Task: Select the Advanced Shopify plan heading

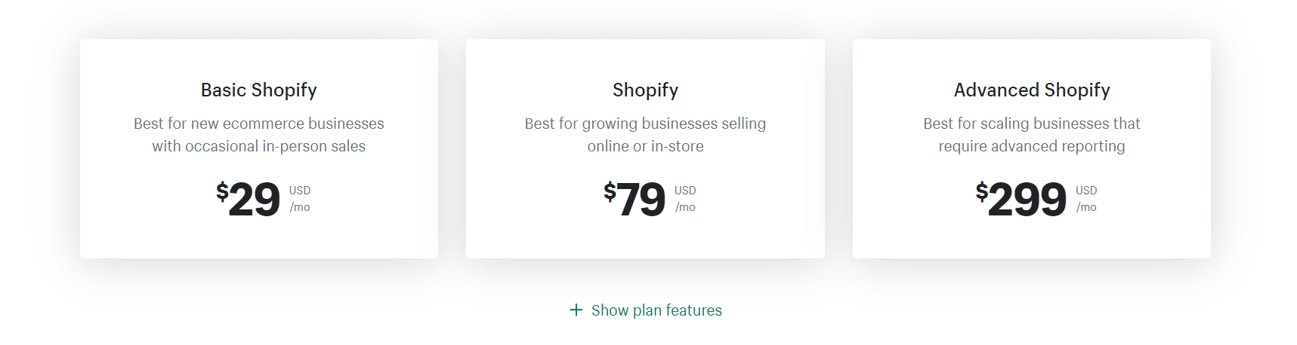Action: pos(1031,90)
